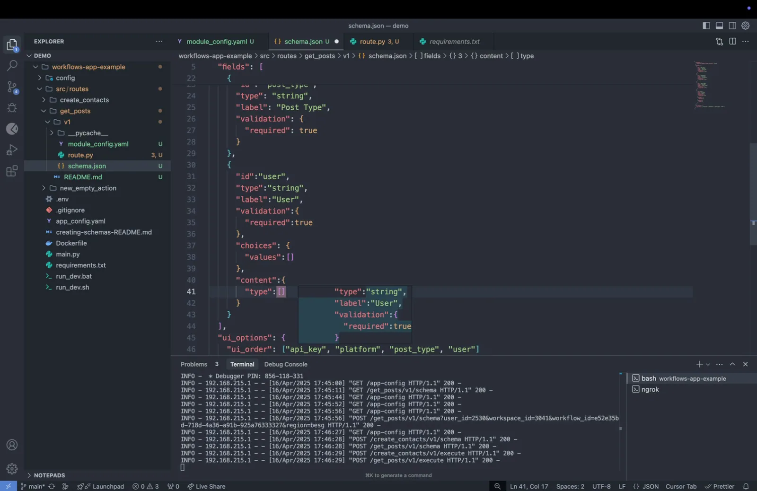
Task: Click Ln 41, Col 17 position indicator
Action: pos(529,486)
